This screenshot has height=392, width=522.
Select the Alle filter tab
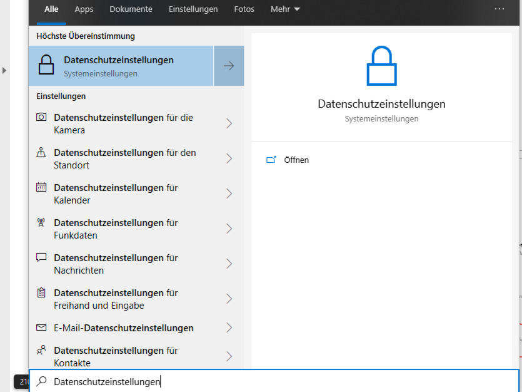point(51,9)
